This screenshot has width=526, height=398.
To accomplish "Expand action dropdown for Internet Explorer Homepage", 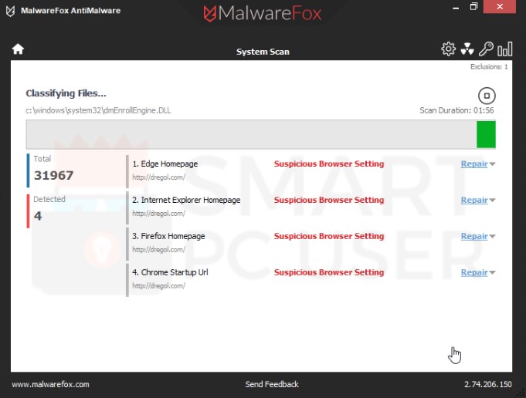I will click(x=492, y=201).
